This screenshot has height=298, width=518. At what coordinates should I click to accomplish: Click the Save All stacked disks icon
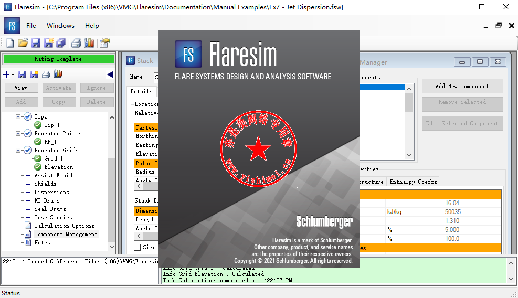[x=61, y=43]
